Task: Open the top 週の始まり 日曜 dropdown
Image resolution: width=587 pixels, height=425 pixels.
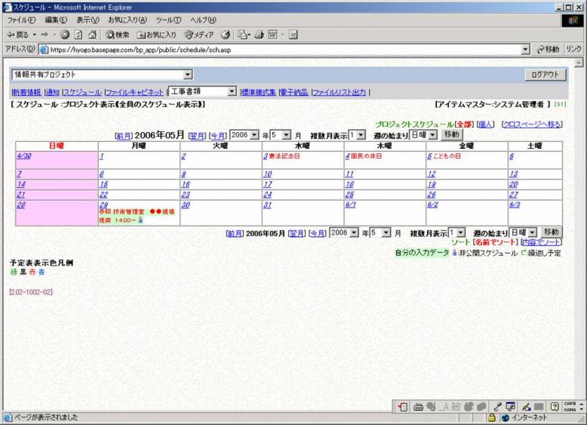Action: point(432,134)
